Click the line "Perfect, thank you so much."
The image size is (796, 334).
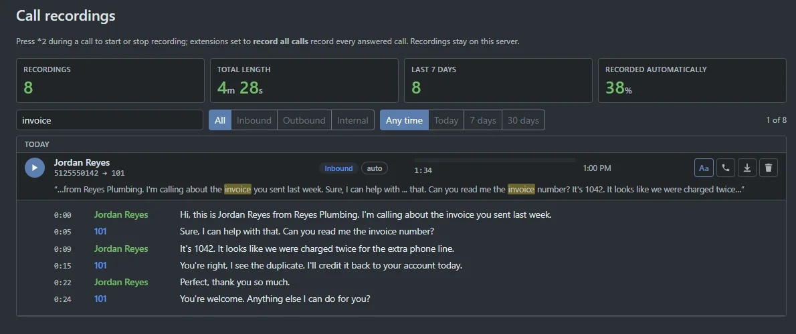(235, 283)
